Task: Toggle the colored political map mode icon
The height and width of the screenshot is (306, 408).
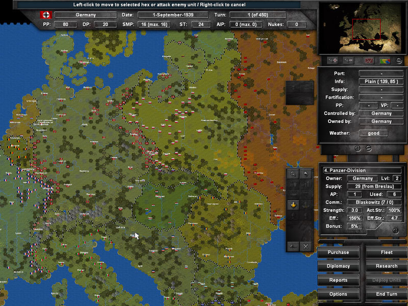Action: [x=385, y=61]
